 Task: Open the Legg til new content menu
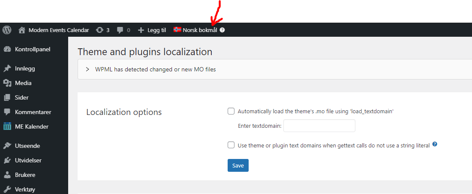tap(156, 30)
